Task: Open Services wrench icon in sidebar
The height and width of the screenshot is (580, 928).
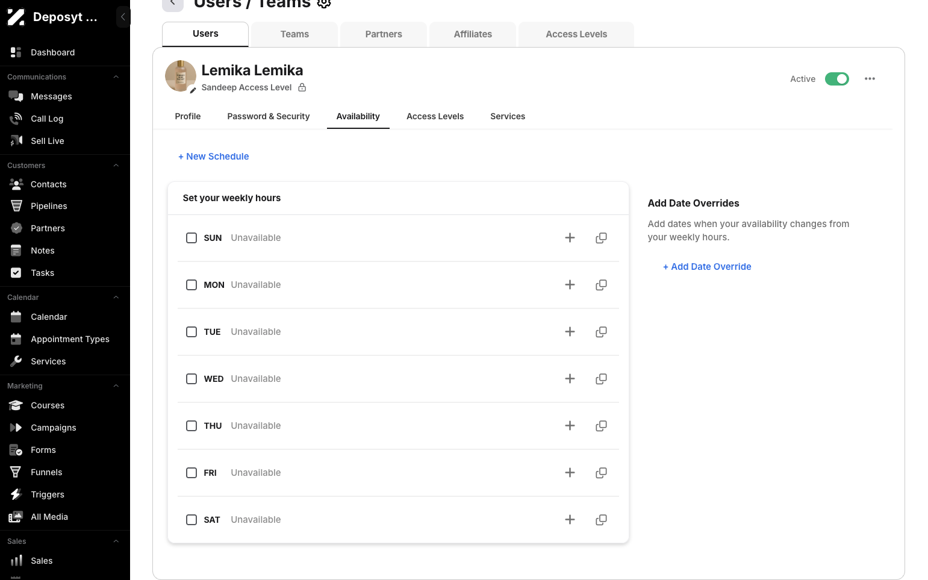Action: tap(16, 361)
